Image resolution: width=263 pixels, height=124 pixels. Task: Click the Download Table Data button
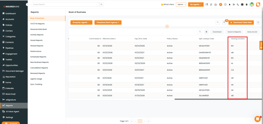tap(241, 22)
